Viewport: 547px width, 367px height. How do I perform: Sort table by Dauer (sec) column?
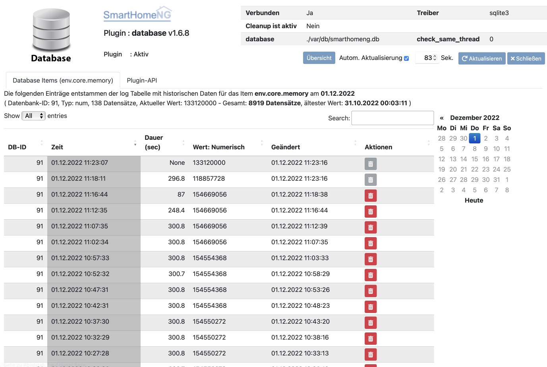click(x=164, y=143)
